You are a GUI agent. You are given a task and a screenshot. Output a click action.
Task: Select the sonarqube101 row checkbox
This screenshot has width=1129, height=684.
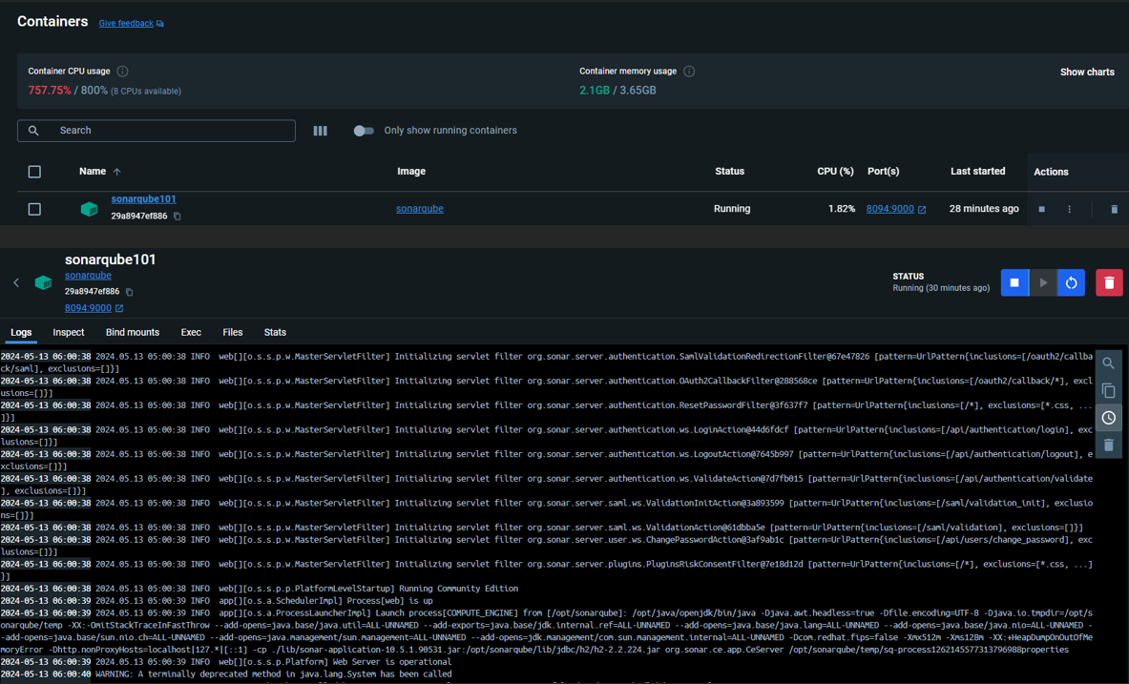[x=34, y=209]
